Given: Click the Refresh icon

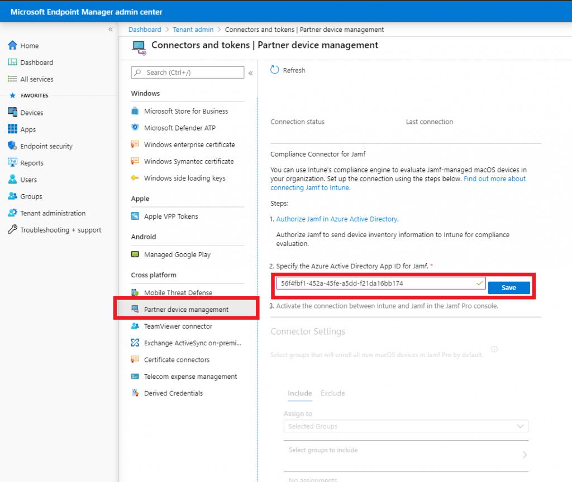Looking at the screenshot, I should pyautogui.click(x=275, y=70).
